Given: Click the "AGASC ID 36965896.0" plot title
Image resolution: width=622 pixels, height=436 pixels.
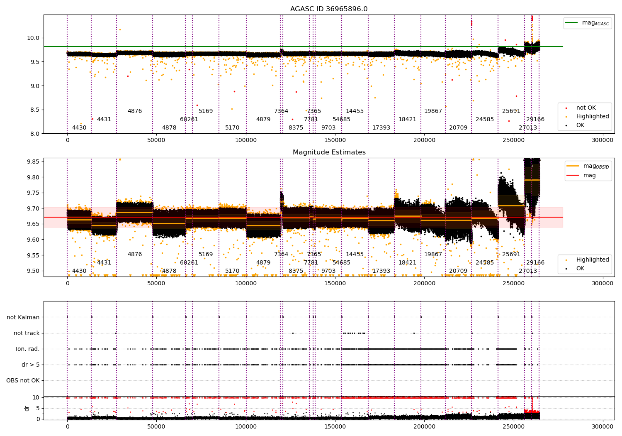Looking at the screenshot, I should coord(329,9).
